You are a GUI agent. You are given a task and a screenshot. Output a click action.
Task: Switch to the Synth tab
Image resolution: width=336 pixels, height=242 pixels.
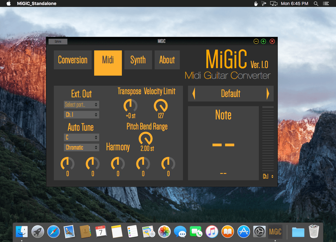138,60
